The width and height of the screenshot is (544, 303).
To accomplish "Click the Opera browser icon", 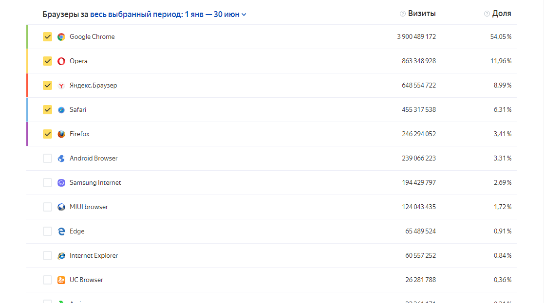I will [x=61, y=61].
